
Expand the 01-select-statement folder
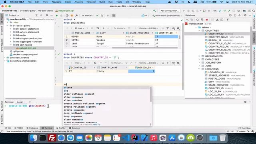(11, 29)
